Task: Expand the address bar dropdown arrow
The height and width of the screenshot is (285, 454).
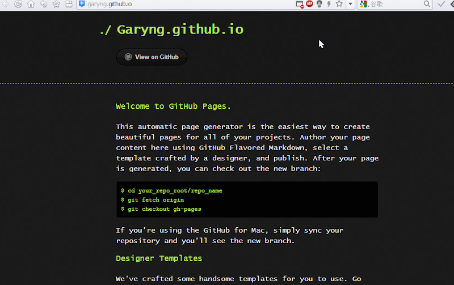Action: [350, 4]
